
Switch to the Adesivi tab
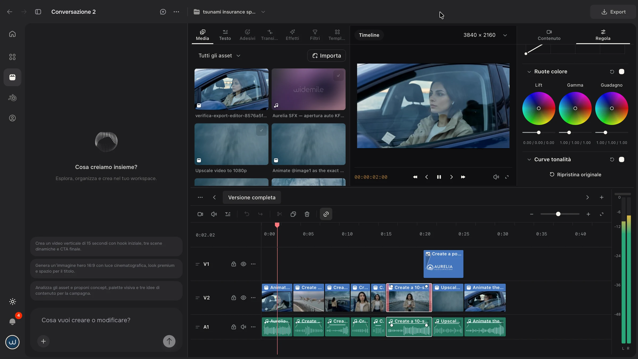pos(247,35)
